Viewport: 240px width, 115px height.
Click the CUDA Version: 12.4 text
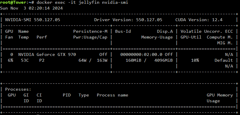(199, 20)
